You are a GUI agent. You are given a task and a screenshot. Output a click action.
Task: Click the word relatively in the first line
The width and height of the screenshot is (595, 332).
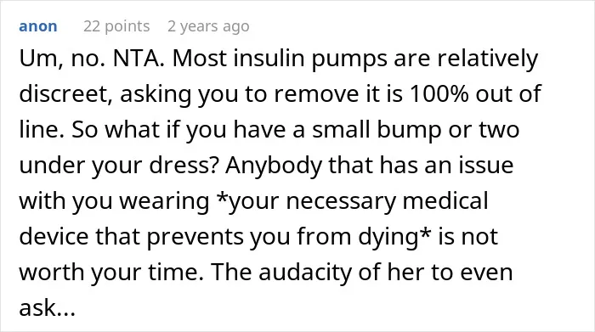click(x=488, y=59)
